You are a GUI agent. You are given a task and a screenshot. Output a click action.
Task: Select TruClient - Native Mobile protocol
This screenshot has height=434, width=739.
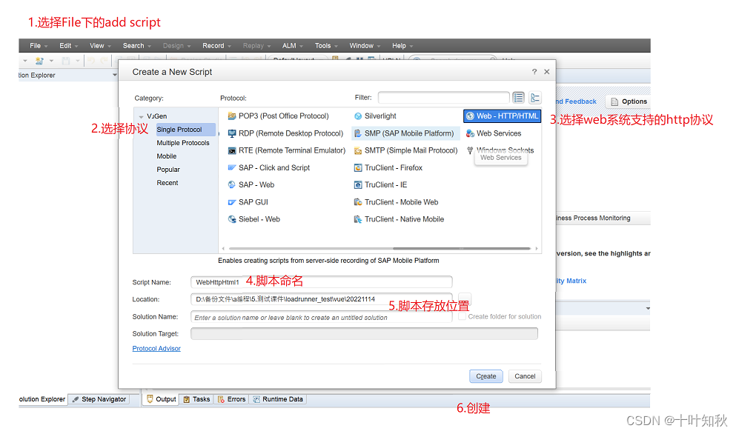(399, 219)
